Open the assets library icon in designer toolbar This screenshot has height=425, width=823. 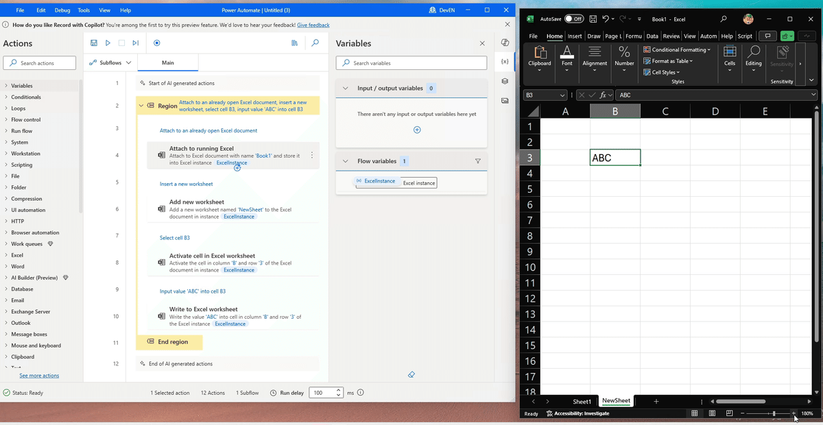(294, 42)
